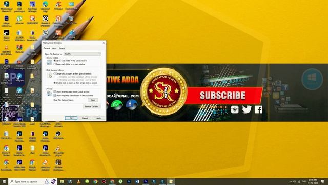The height and width of the screenshot is (185, 328).
Task: Open File Explorer from the taskbar
Action: click(62, 181)
